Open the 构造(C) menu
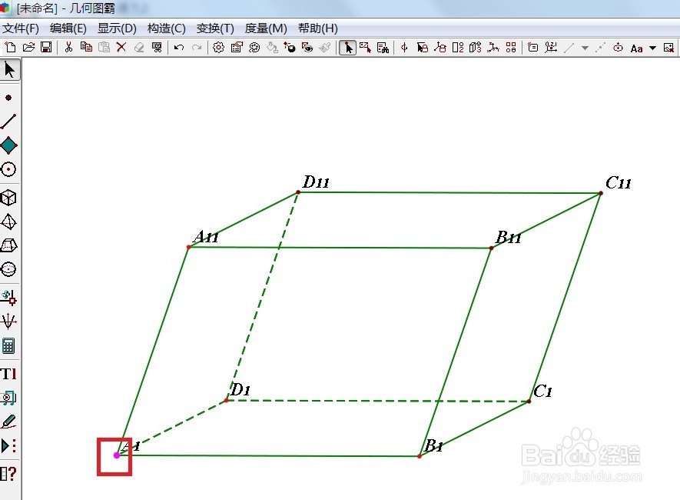 point(166,28)
